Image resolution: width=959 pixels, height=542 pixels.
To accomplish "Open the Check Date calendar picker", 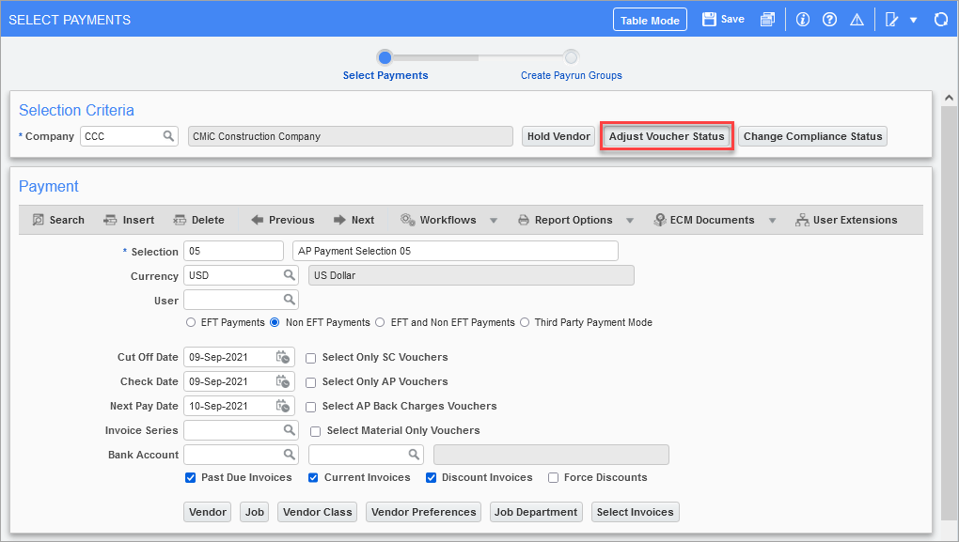I will [283, 381].
